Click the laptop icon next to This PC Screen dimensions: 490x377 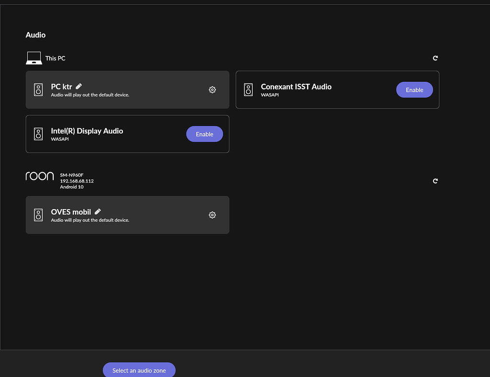[33, 57]
